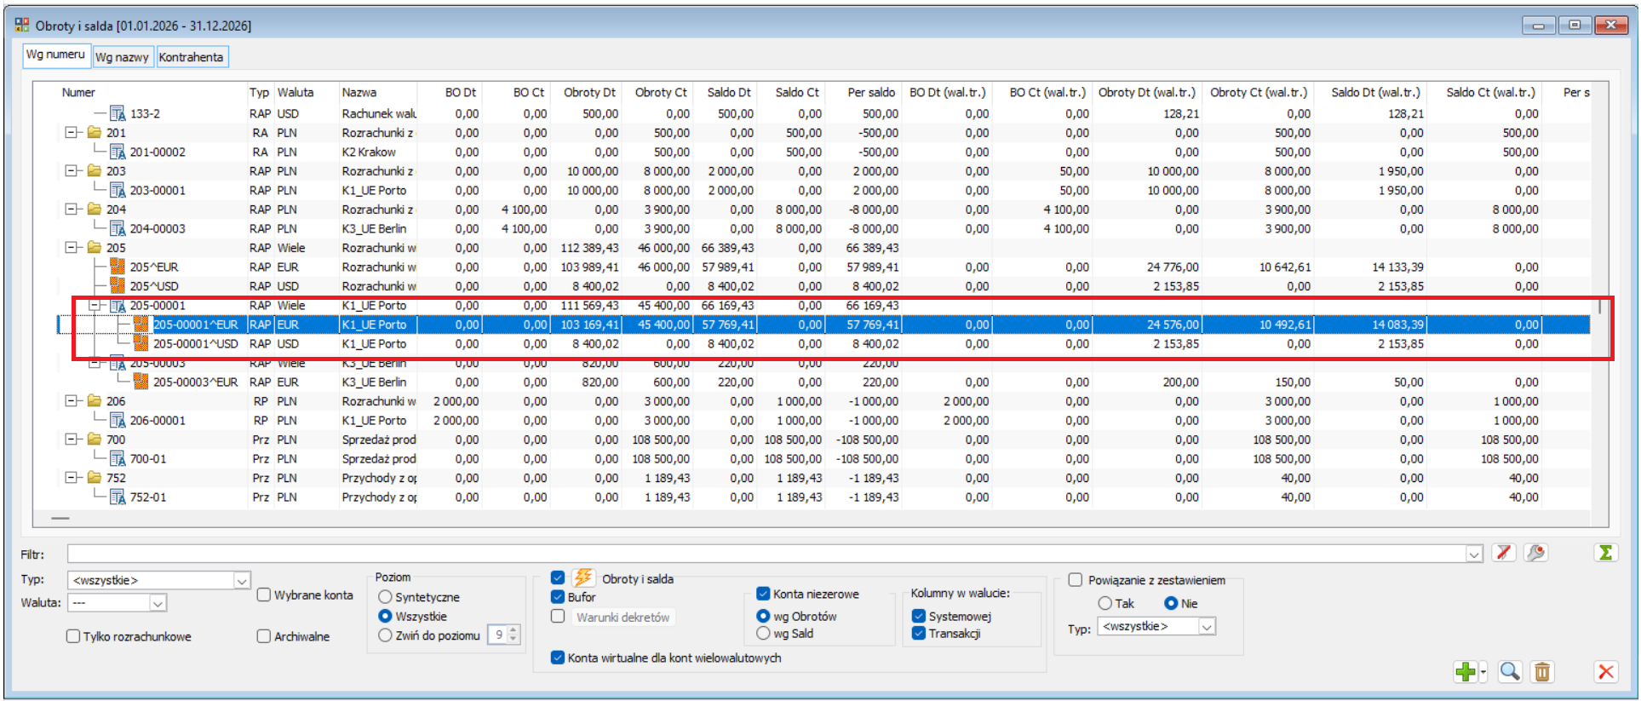Enable the Tylko rozrachunkowe checkbox
Screen dimensions: 1641x701
[x=73, y=636]
